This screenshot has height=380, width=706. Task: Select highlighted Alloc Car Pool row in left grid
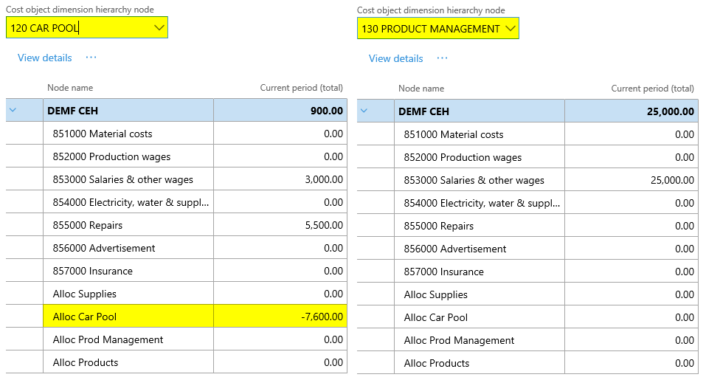click(85, 317)
